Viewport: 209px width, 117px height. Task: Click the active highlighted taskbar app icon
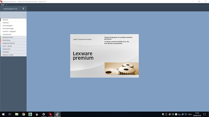pos(57,114)
